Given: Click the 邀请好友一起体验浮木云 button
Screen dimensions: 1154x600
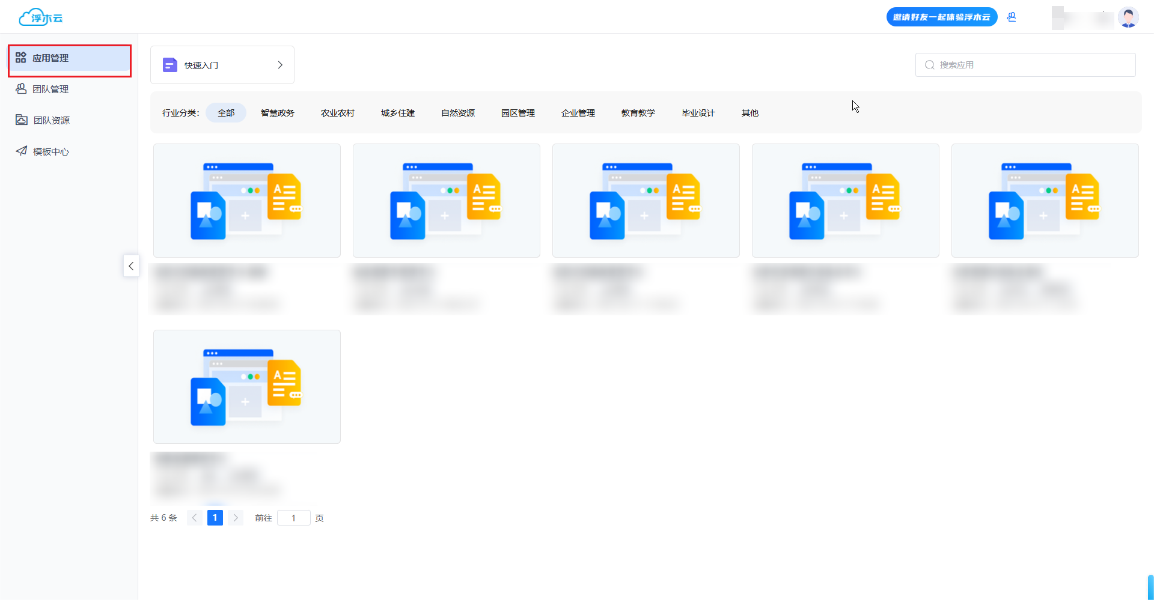Looking at the screenshot, I should click(941, 17).
